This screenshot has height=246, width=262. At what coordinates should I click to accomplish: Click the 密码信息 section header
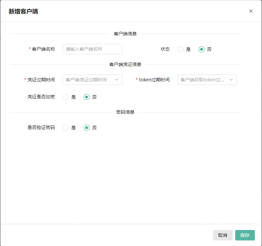pyautogui.click(x=125, y=112)
